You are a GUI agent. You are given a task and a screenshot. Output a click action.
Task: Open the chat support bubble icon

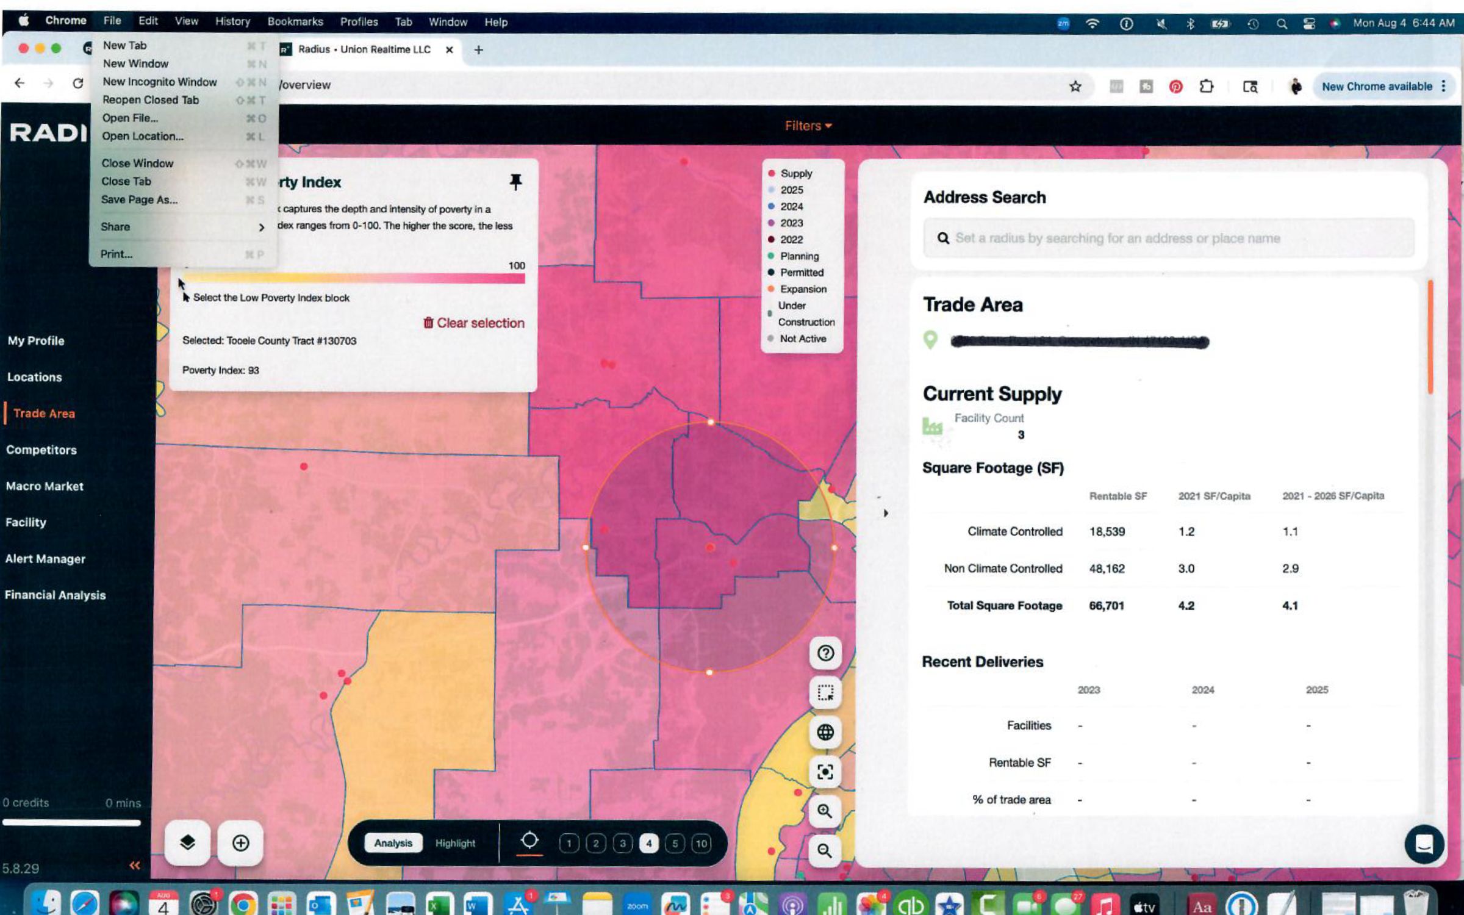[1424, 844]
